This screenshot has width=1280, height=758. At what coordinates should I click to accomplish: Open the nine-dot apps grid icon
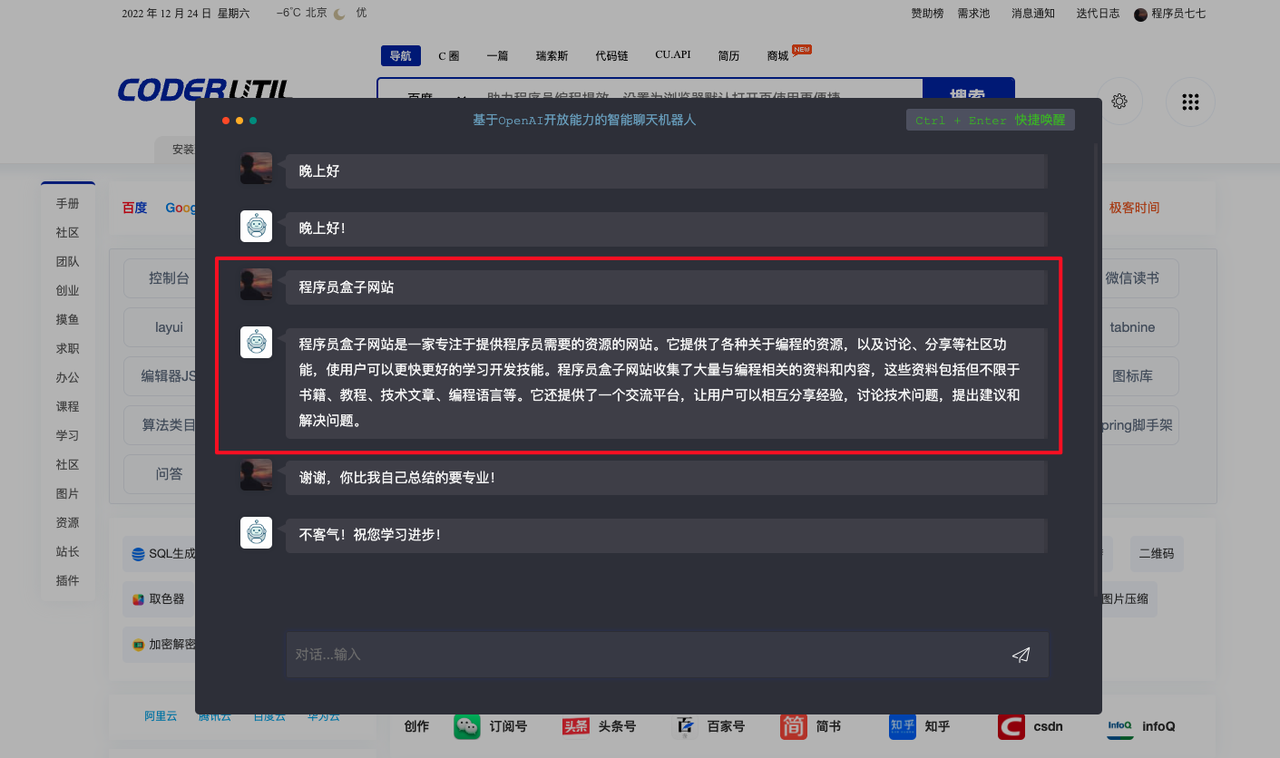pos(1190,102)
